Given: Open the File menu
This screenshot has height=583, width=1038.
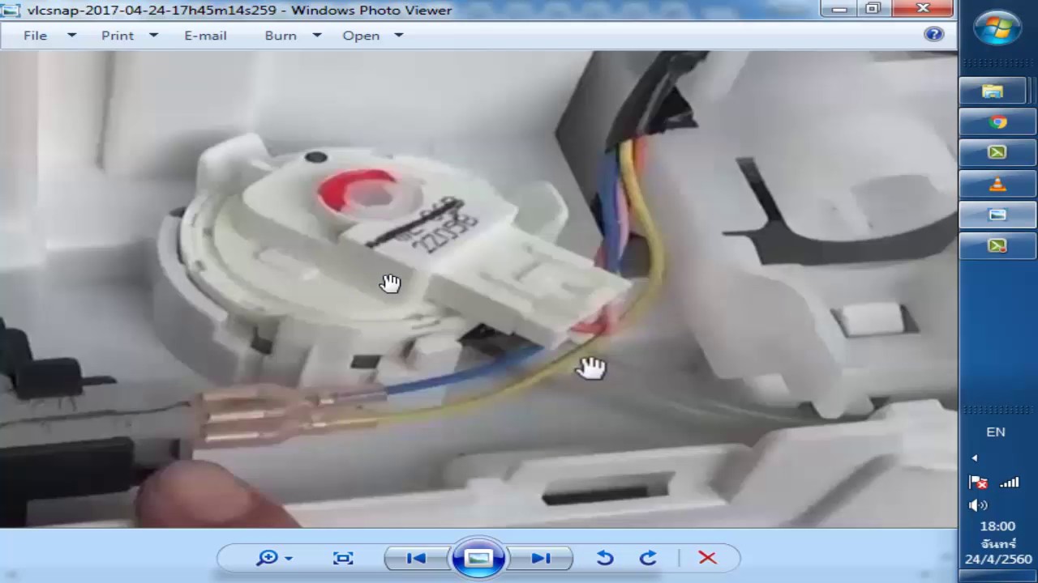Looking at the screenshot, I should click(35, 36).
